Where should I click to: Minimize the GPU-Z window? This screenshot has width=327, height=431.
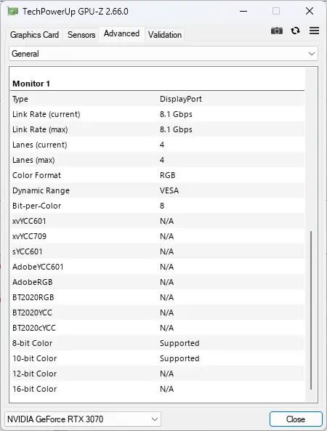pyautogui.click(x=243, y=12)
